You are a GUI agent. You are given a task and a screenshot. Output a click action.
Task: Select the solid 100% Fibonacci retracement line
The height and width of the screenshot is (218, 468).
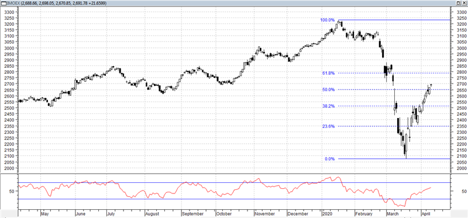click(394, 20)
